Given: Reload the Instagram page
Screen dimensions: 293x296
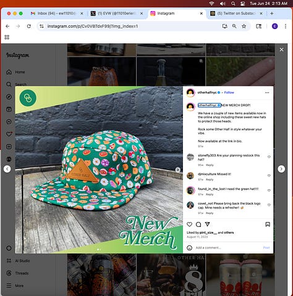Looking at the screenshot, I should [29, 27].
